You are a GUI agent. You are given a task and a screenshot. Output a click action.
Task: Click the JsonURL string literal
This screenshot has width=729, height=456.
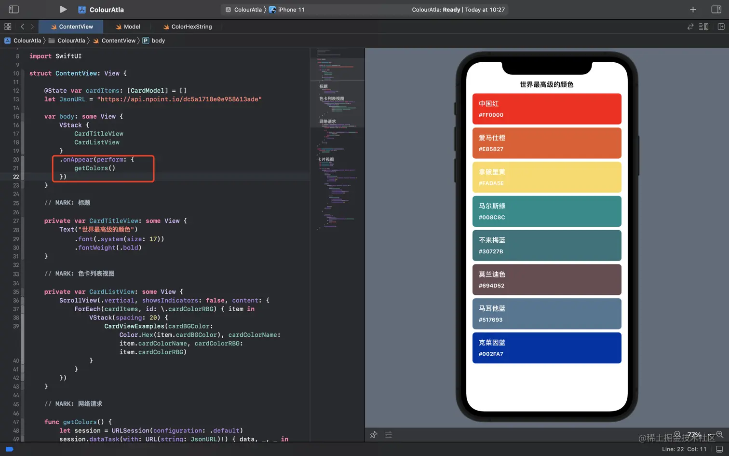pos(179,99)
